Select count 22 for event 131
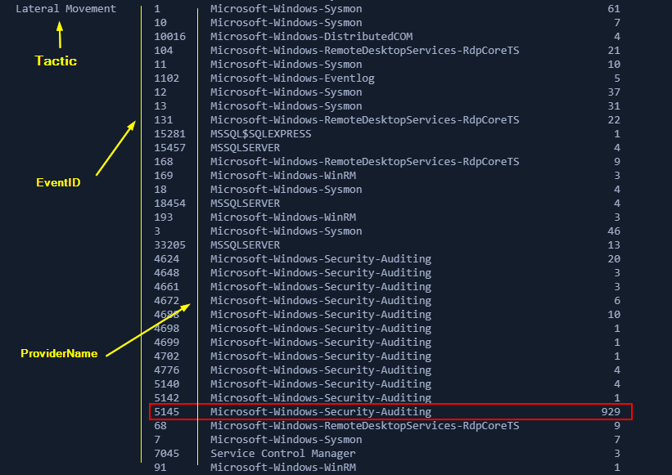Image resolution: width=672 pixels, height=475 pixels. coord(614,120)
